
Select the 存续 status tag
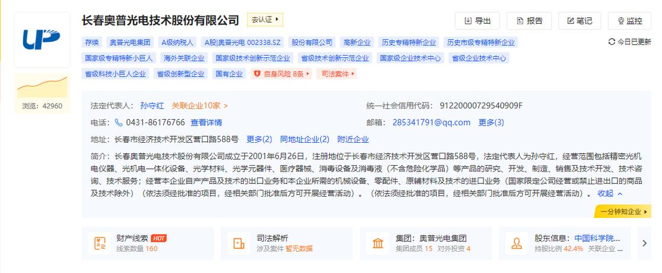tap(91, 42)
